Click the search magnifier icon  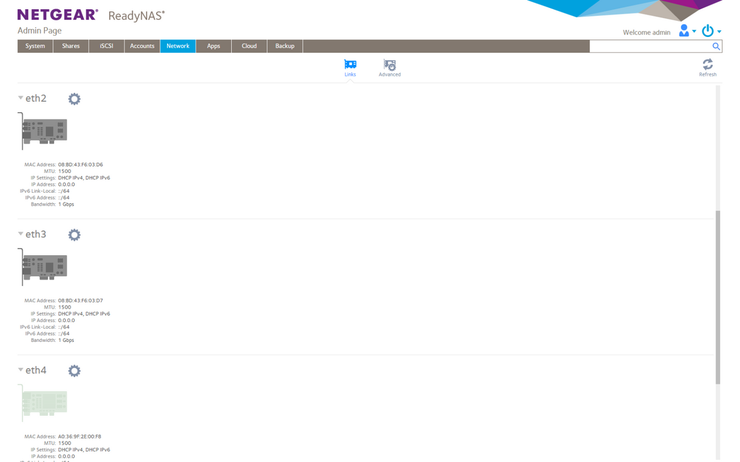coord(716,46)
